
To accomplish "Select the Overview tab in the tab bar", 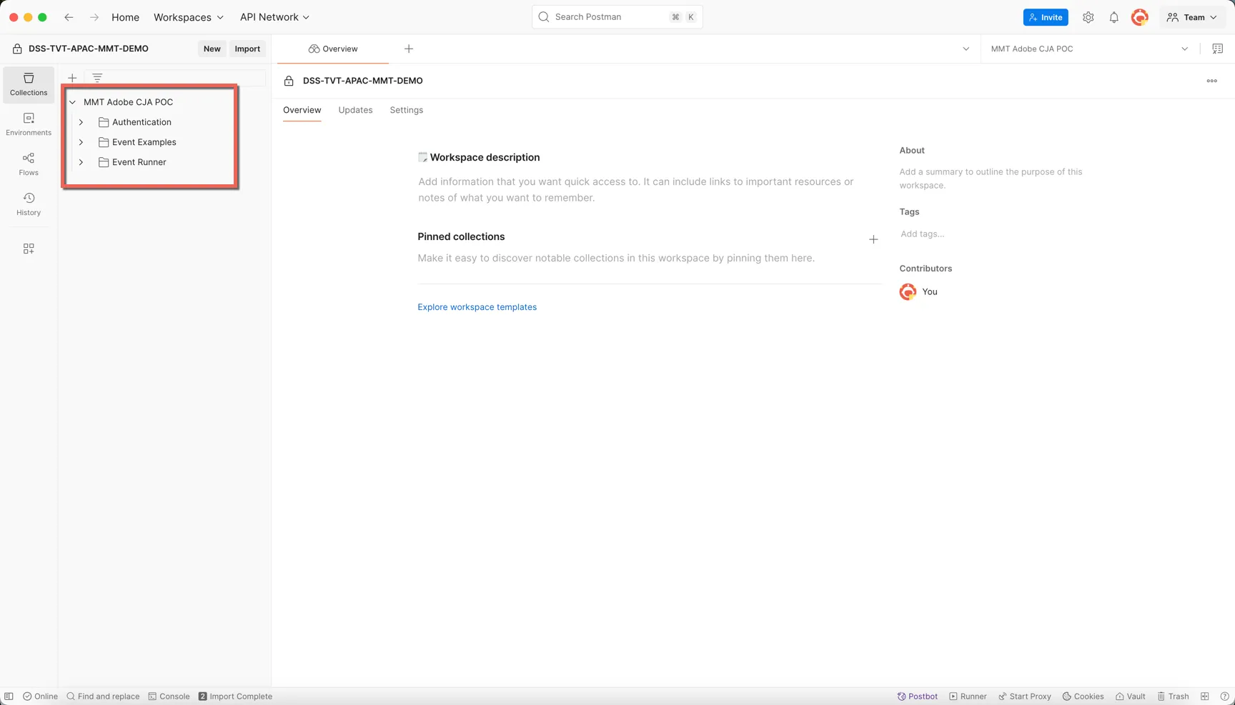I will click(x=333, y=49).
